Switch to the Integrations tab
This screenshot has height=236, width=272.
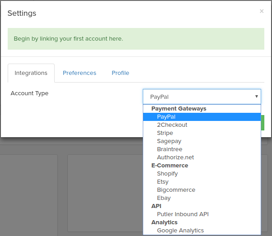tap(31, 73)
